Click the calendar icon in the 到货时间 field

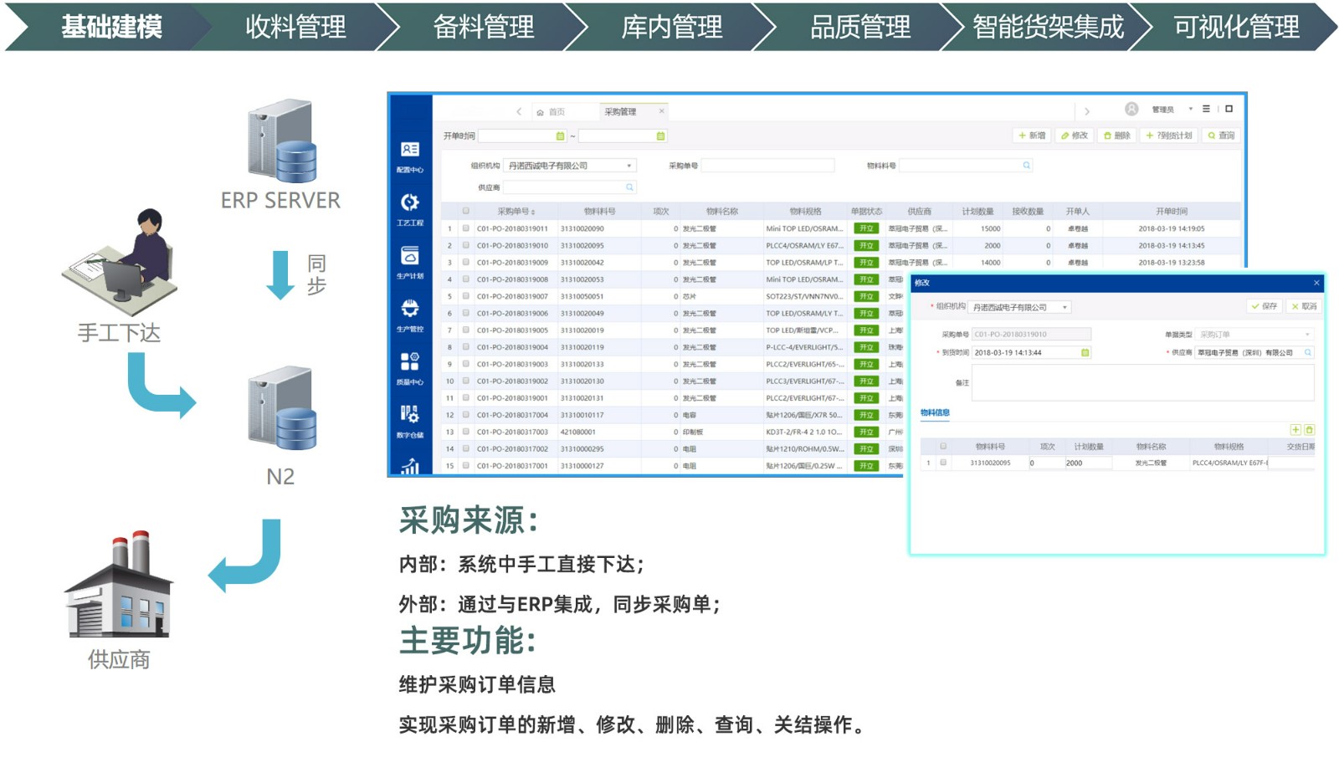(1085, 353)
